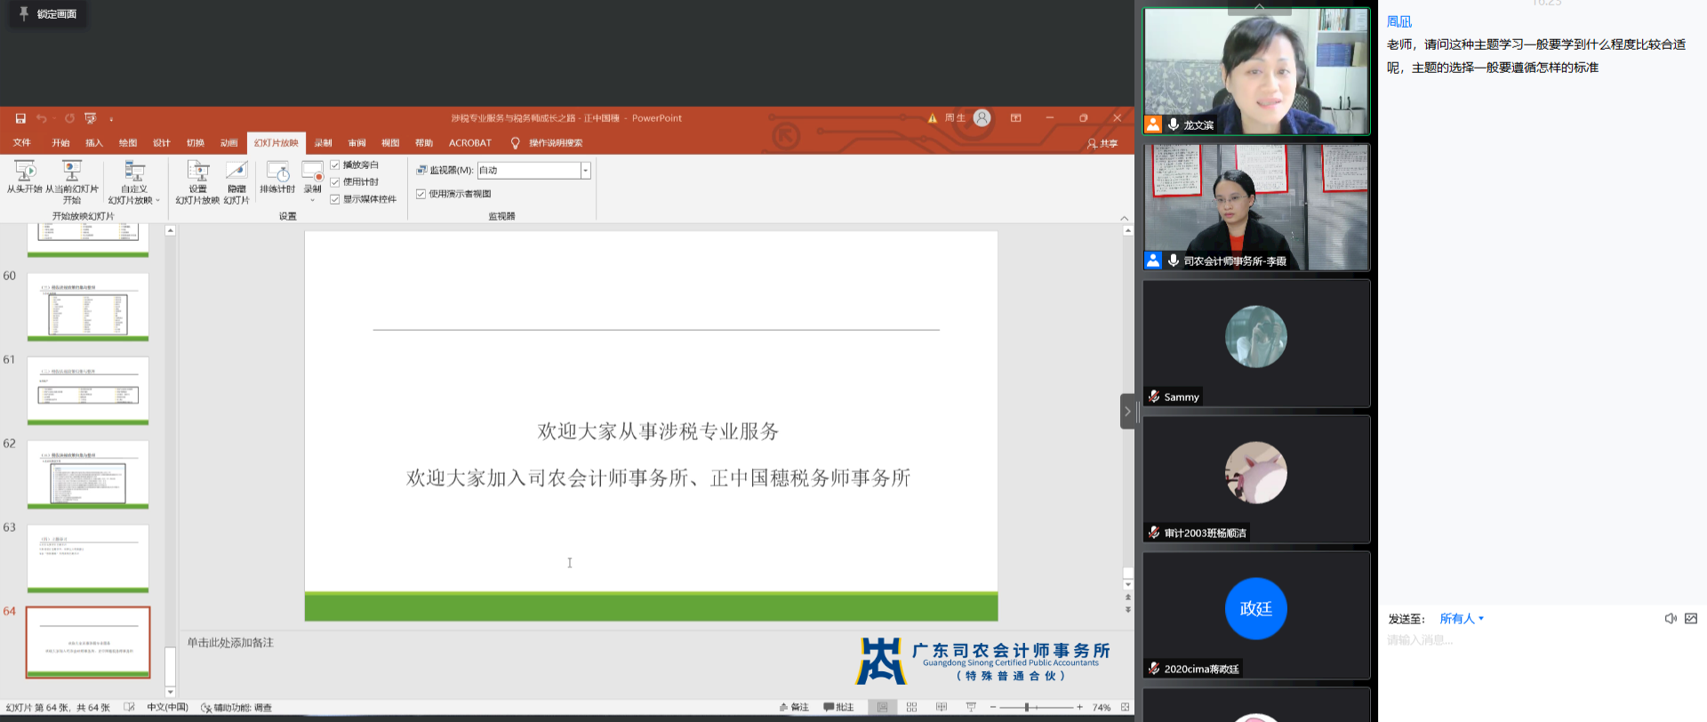Open the 监视器 monitor dropdown
This screenshot has width=1707, height=722.
pyautogui.click(x=586, y=171)
